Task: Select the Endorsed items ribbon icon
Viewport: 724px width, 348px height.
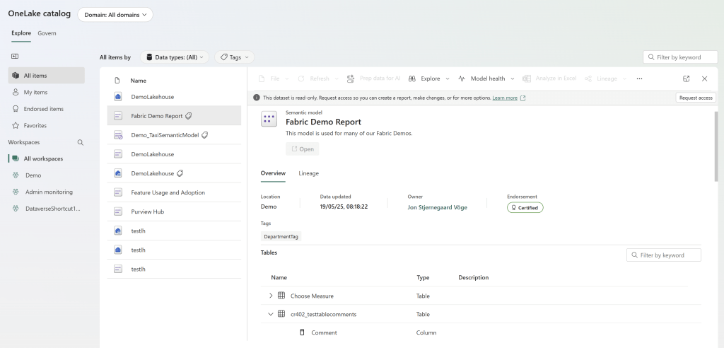Action: (16, 109)
